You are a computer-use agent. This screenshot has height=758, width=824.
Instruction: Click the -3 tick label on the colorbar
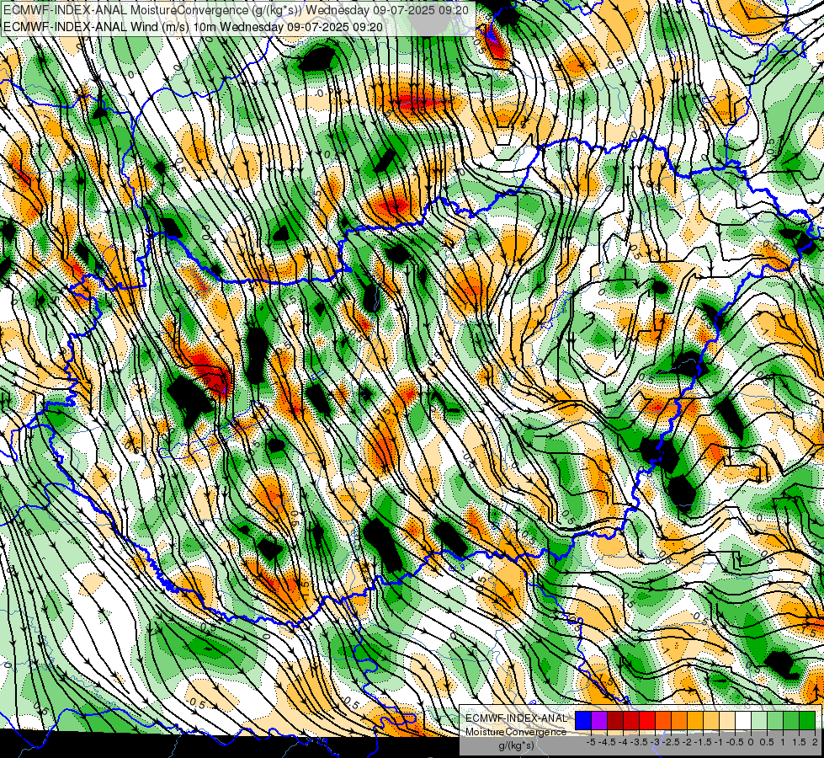coord(656,742)
